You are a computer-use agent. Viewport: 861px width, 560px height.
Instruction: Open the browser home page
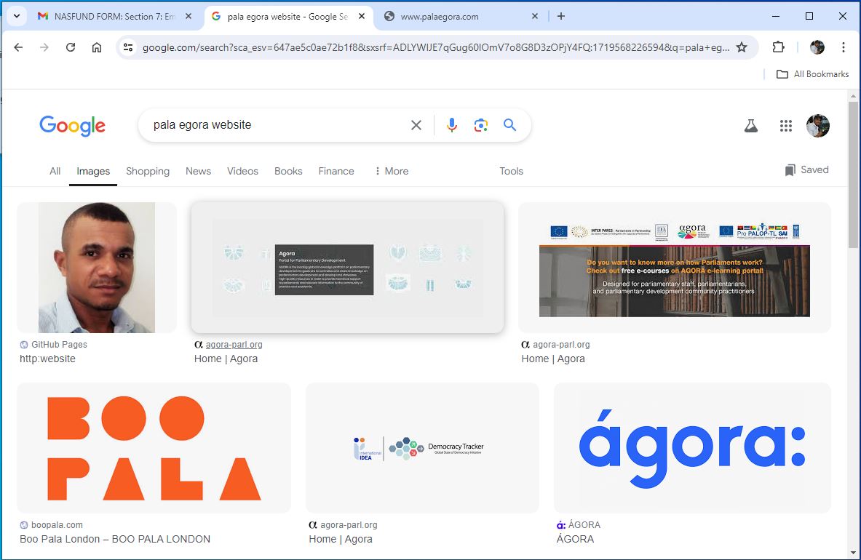[97, 47]
